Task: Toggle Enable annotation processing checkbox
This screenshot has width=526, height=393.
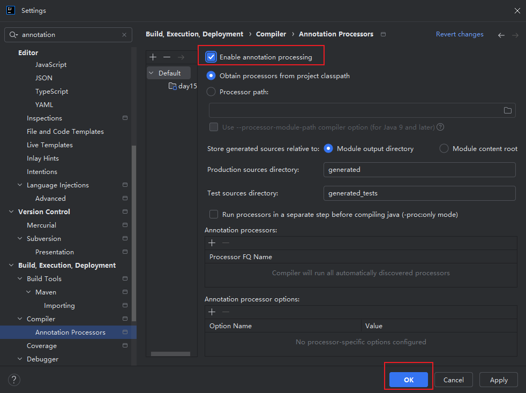Action: coord(211,57)
